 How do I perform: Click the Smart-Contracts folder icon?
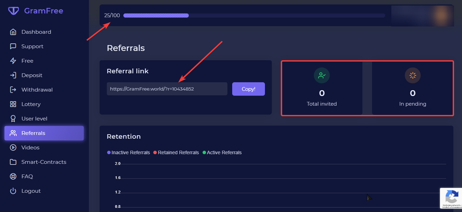[x=13, y=162]
